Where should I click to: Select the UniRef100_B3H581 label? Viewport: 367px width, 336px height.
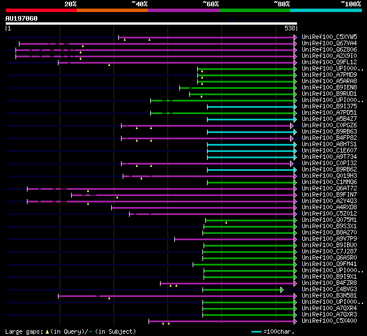329,296
